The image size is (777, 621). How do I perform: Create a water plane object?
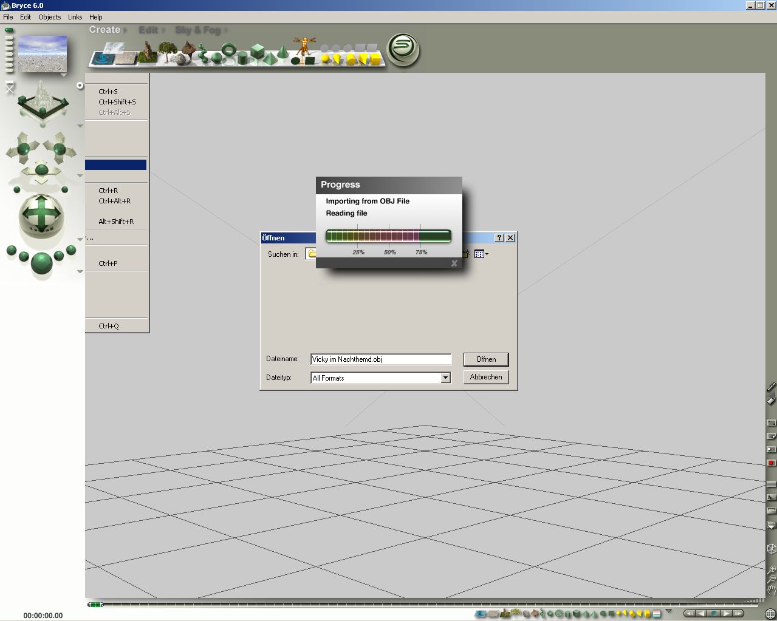click(x=104, y=58)
